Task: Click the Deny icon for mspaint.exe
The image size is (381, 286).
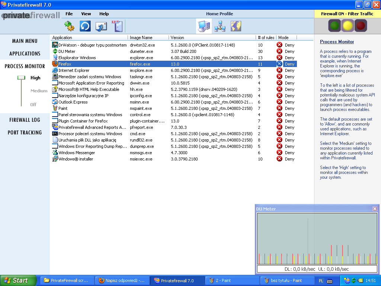Action: (x=279, y=108)
